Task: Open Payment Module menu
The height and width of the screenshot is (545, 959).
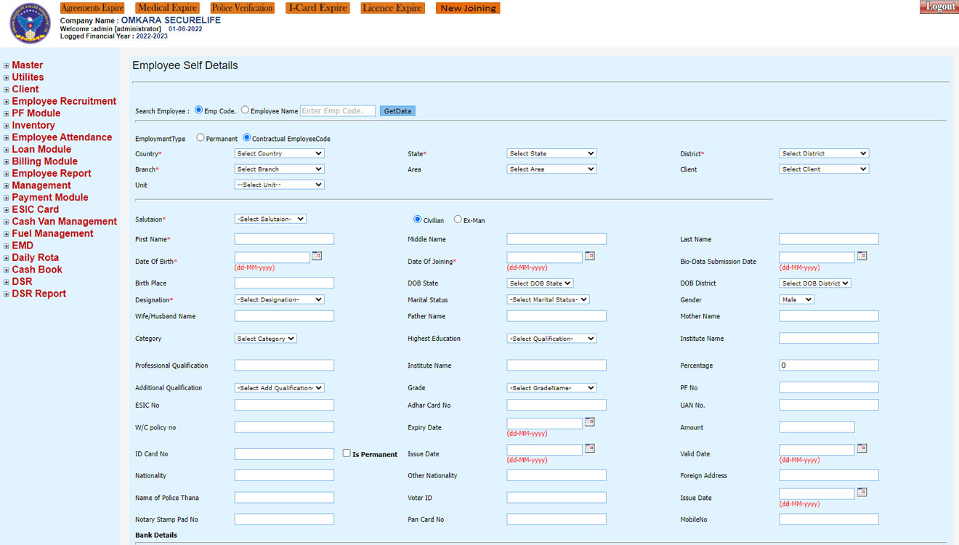Action: 50,198
